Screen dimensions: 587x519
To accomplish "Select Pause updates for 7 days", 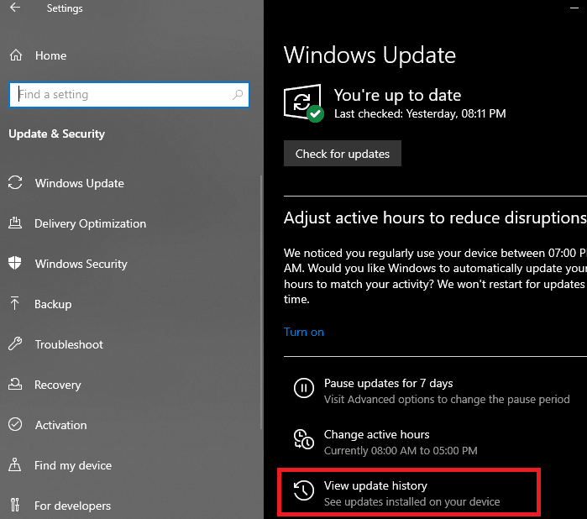I will (x=388, y=384).
